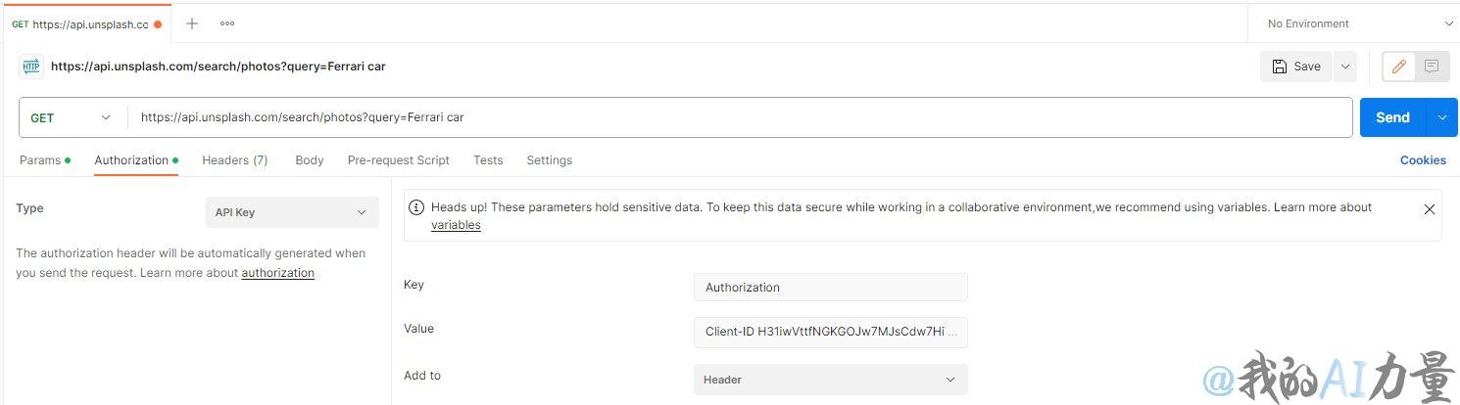
Task: Open the No Environment selector
Action: click(x=1353, y=23)
